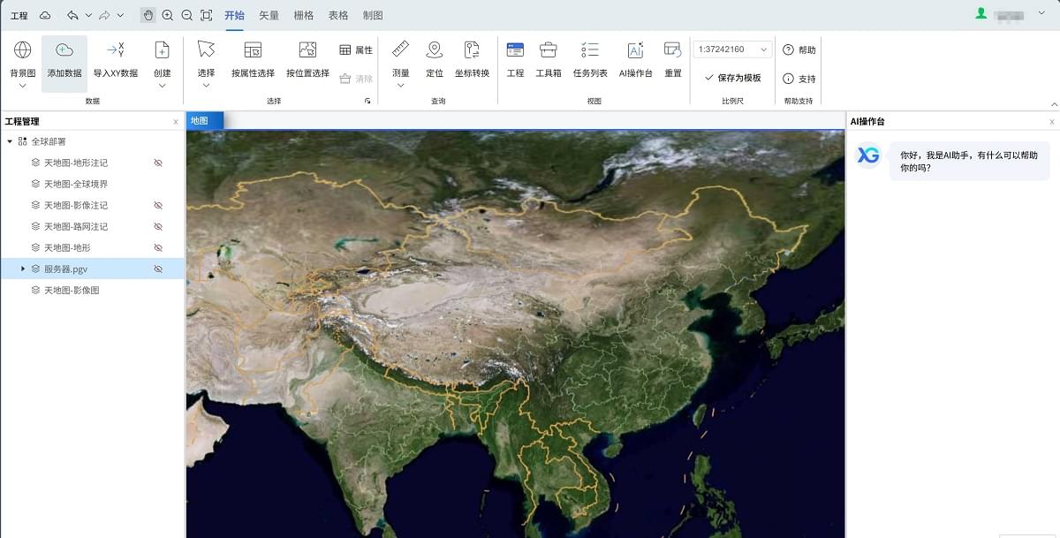The width and height of the screenshot is (1060, 538).
Task: Open the AI操作台 from the ribbon
Action: coord(635,50)
